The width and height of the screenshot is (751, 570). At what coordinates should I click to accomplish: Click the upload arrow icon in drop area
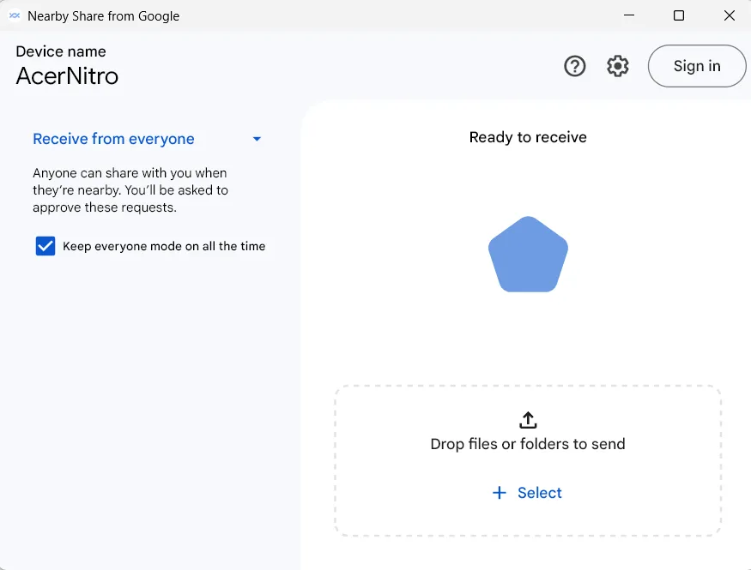[528, 420]
